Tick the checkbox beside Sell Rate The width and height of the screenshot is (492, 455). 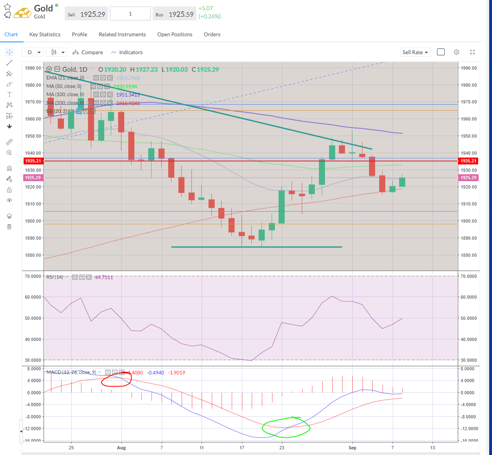coord(441,52)
